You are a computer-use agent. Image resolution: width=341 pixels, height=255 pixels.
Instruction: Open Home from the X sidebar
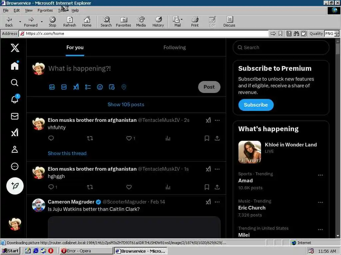pyautogui.click(x=15, y=65)
